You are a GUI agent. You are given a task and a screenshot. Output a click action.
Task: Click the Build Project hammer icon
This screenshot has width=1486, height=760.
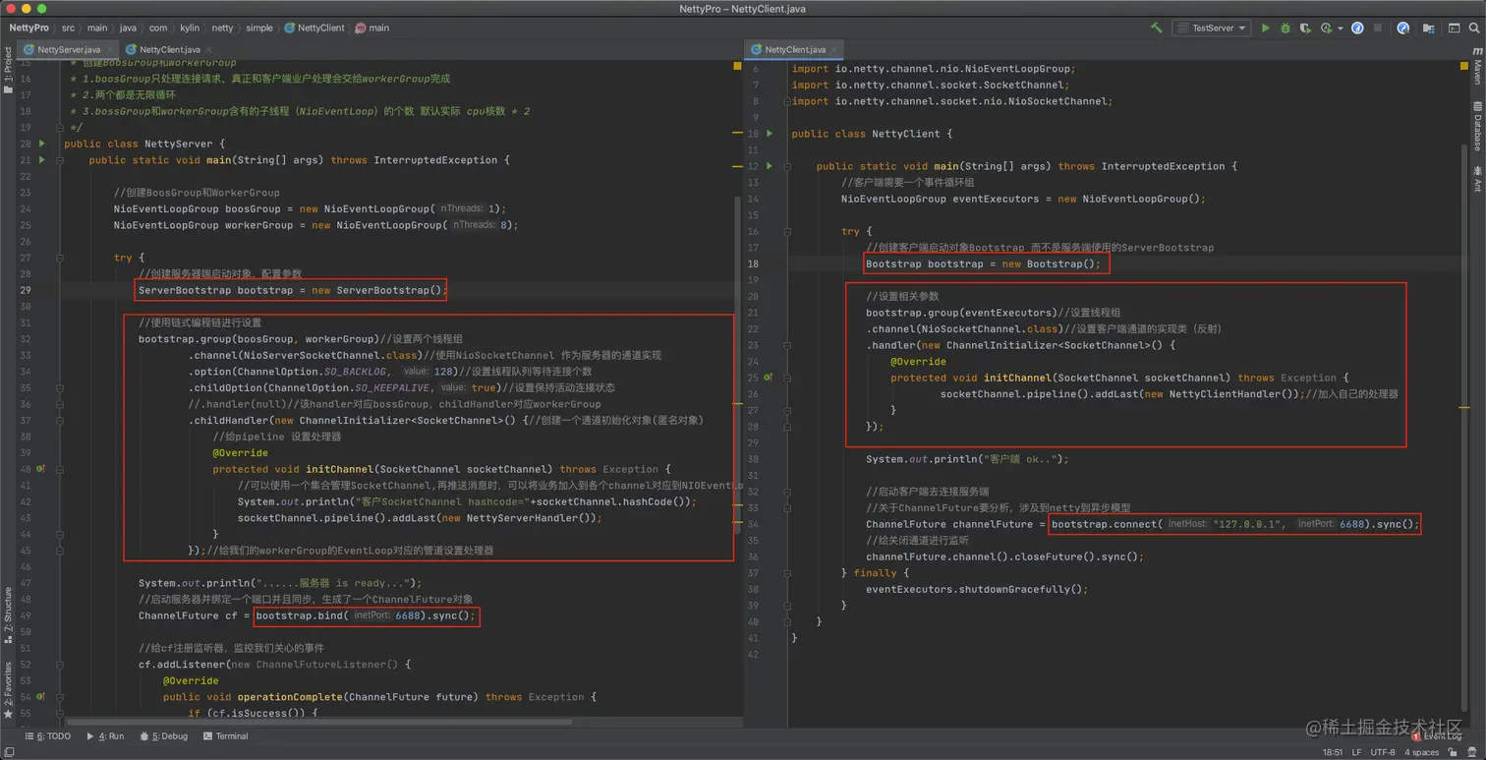1156,29
